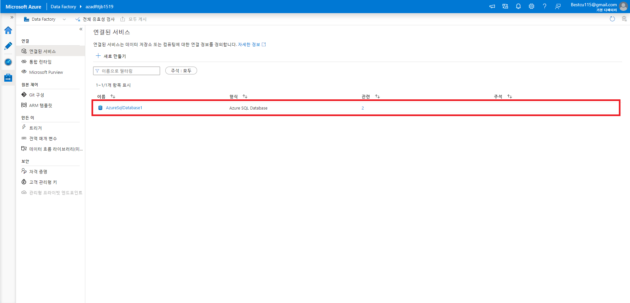Open the Manage toolbox icon
Screen dimensions: 630x303
point(8,78)
